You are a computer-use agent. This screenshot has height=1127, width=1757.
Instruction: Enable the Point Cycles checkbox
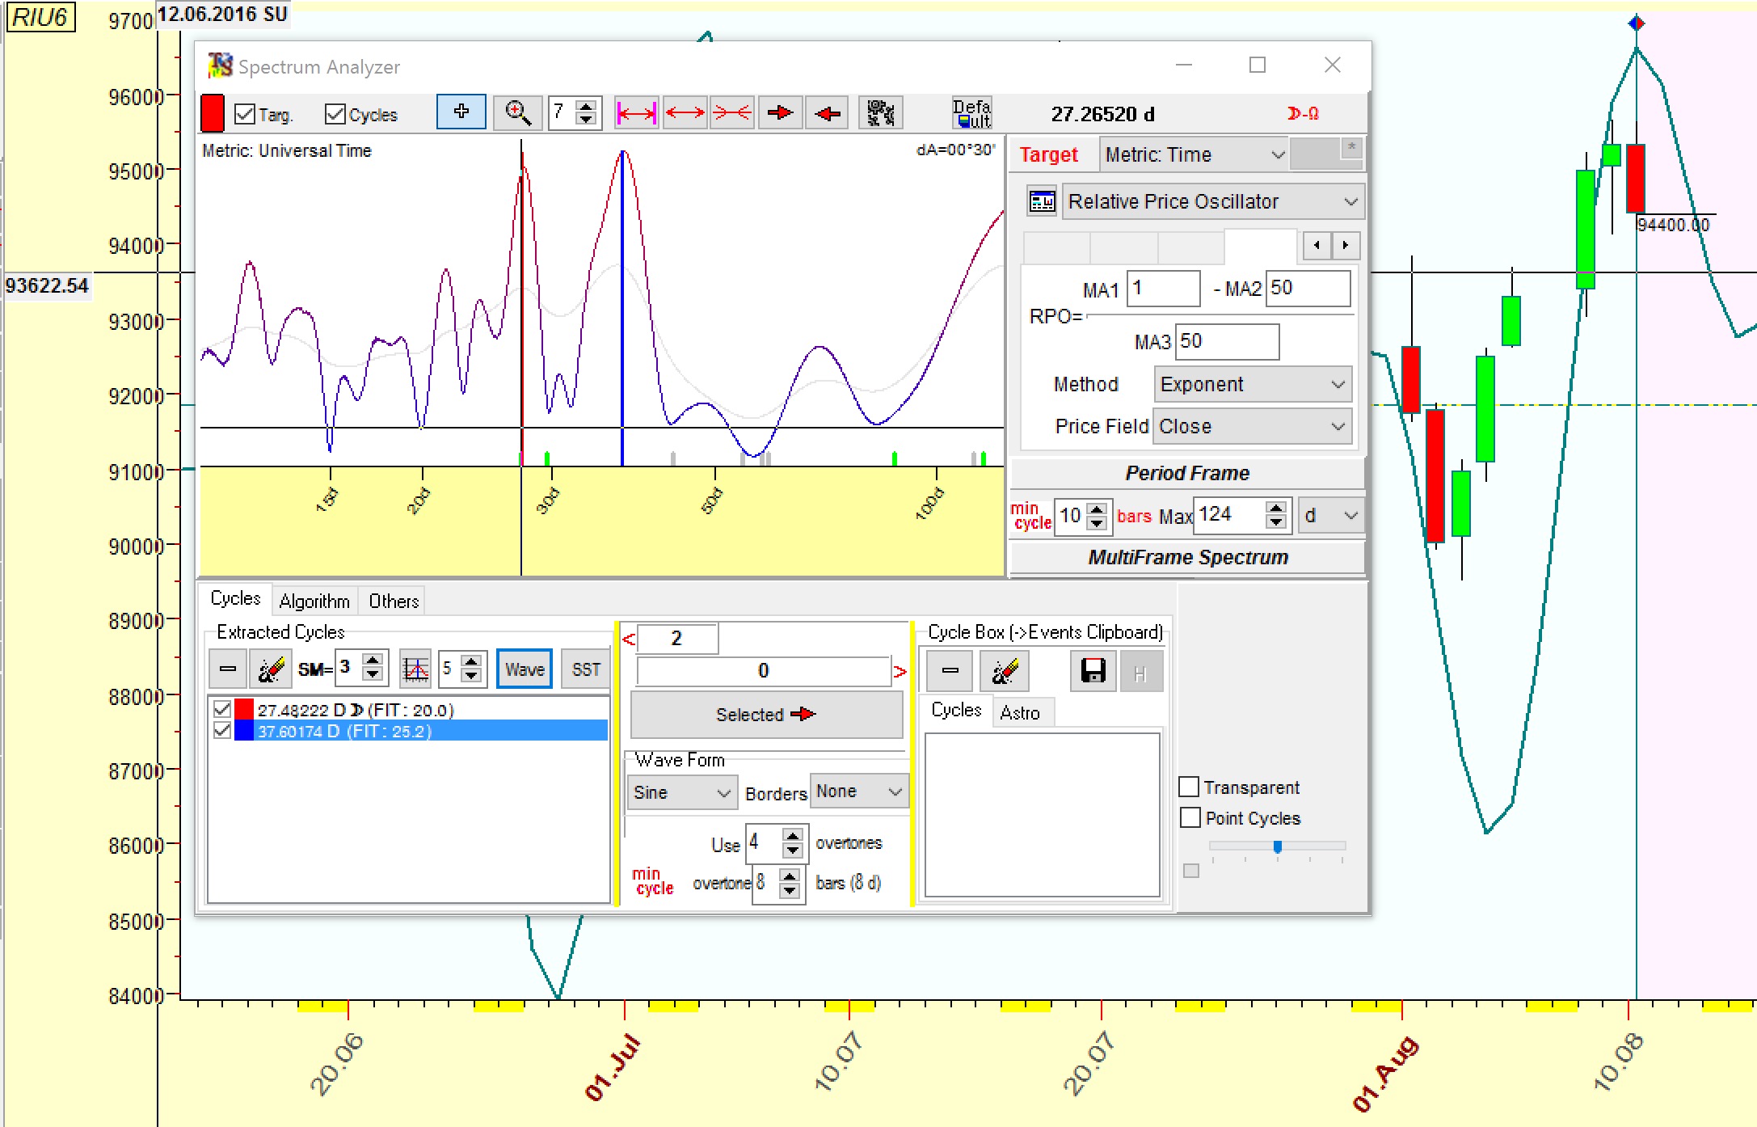[1190, 817]
